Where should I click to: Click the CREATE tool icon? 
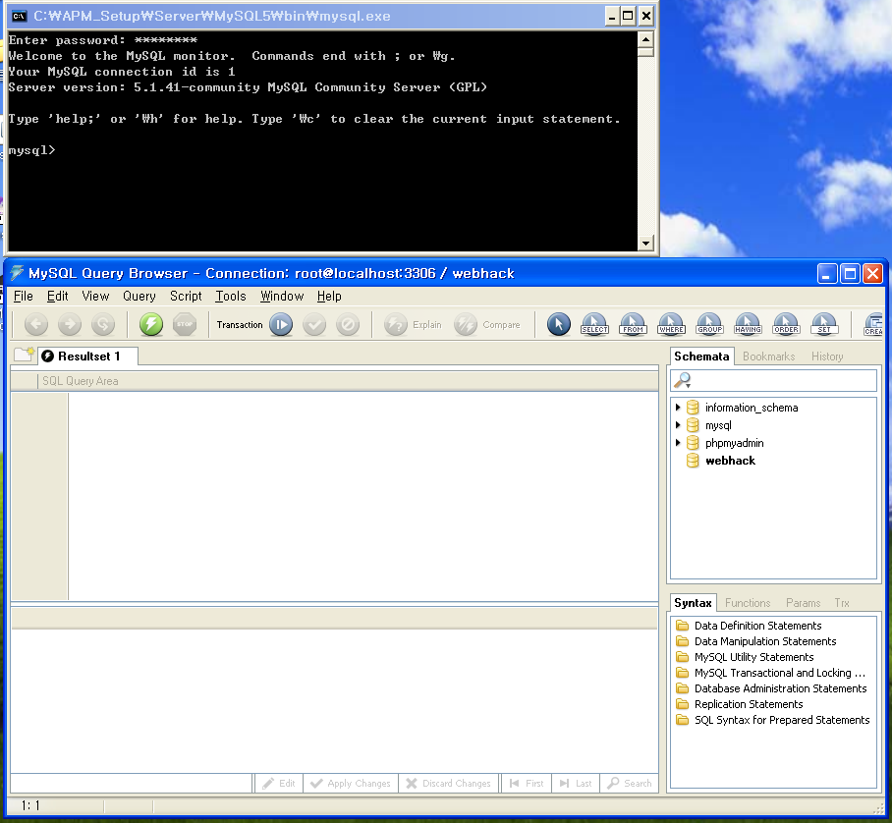pyautogui.click(x=873, y=324)
